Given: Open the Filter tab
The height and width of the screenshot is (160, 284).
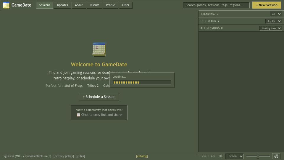Looking at the screenshot, I should [x=125, y=5].
